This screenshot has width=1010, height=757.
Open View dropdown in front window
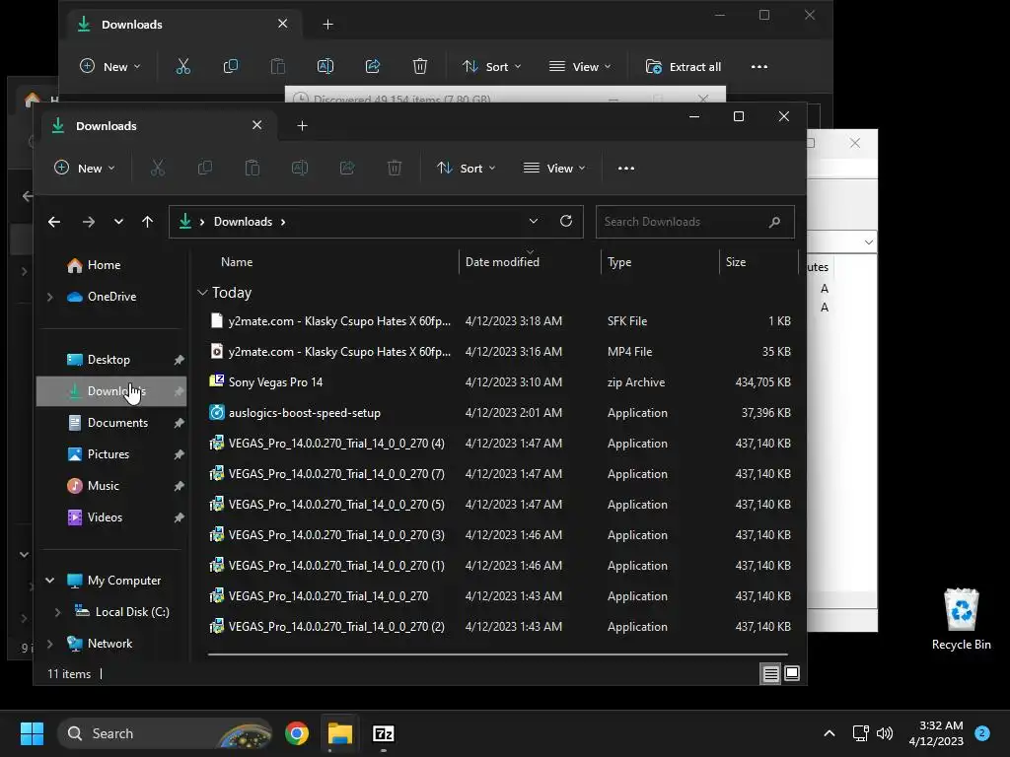(x=554, y=168)
